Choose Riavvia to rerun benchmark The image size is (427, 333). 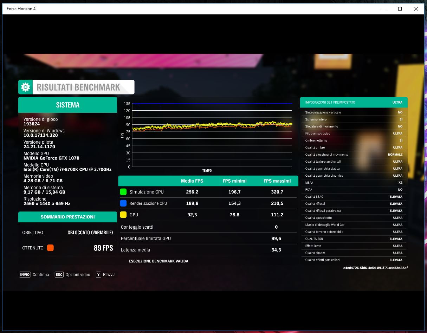(109, 274)
